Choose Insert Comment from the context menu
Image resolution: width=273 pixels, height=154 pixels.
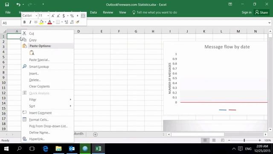coord(47,113)
